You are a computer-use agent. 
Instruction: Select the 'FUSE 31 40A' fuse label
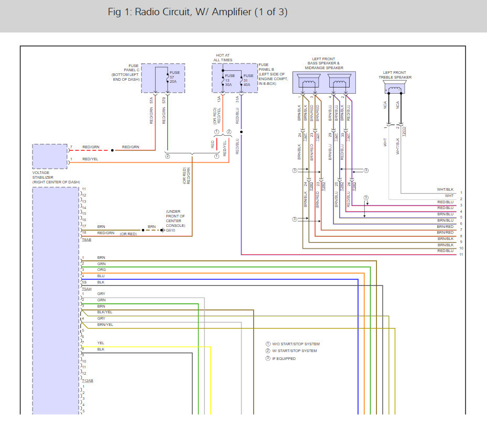coord(248,80)
